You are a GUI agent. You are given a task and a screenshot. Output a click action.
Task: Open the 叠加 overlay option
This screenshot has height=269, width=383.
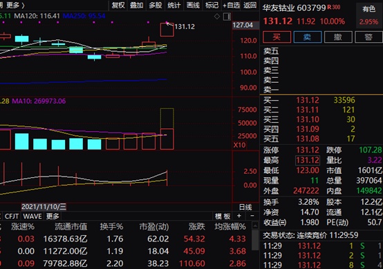137,5
